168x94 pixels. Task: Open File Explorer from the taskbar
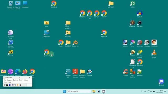click(94, 91)
